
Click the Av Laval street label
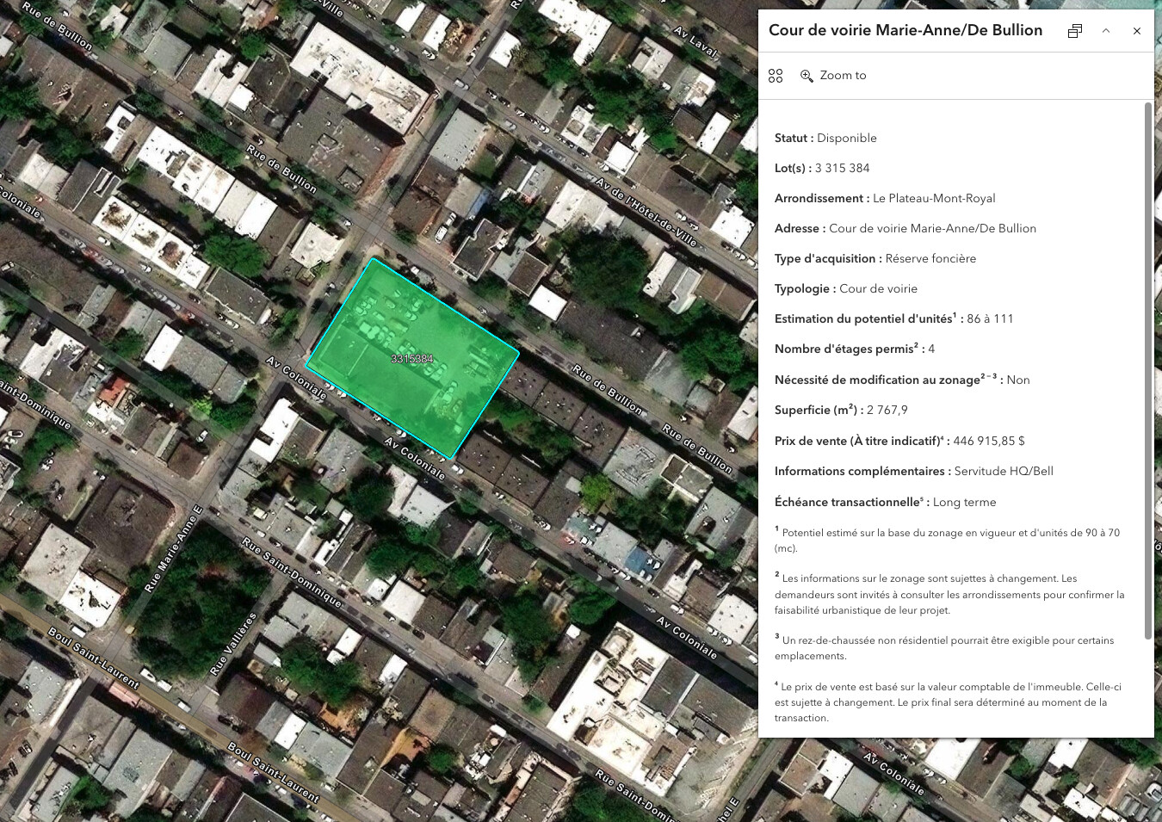695,42
